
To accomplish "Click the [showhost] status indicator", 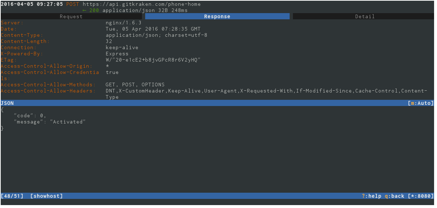I will click(47, 196).
